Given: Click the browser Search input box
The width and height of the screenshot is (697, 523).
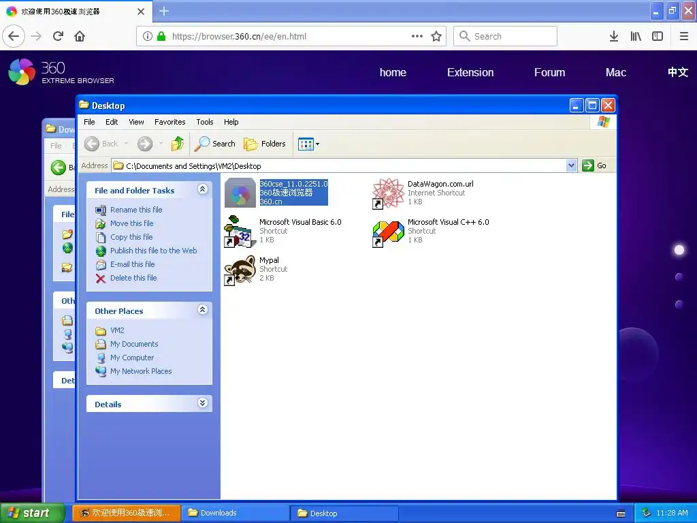Looking at the screenshot, I should pos(506,36).
